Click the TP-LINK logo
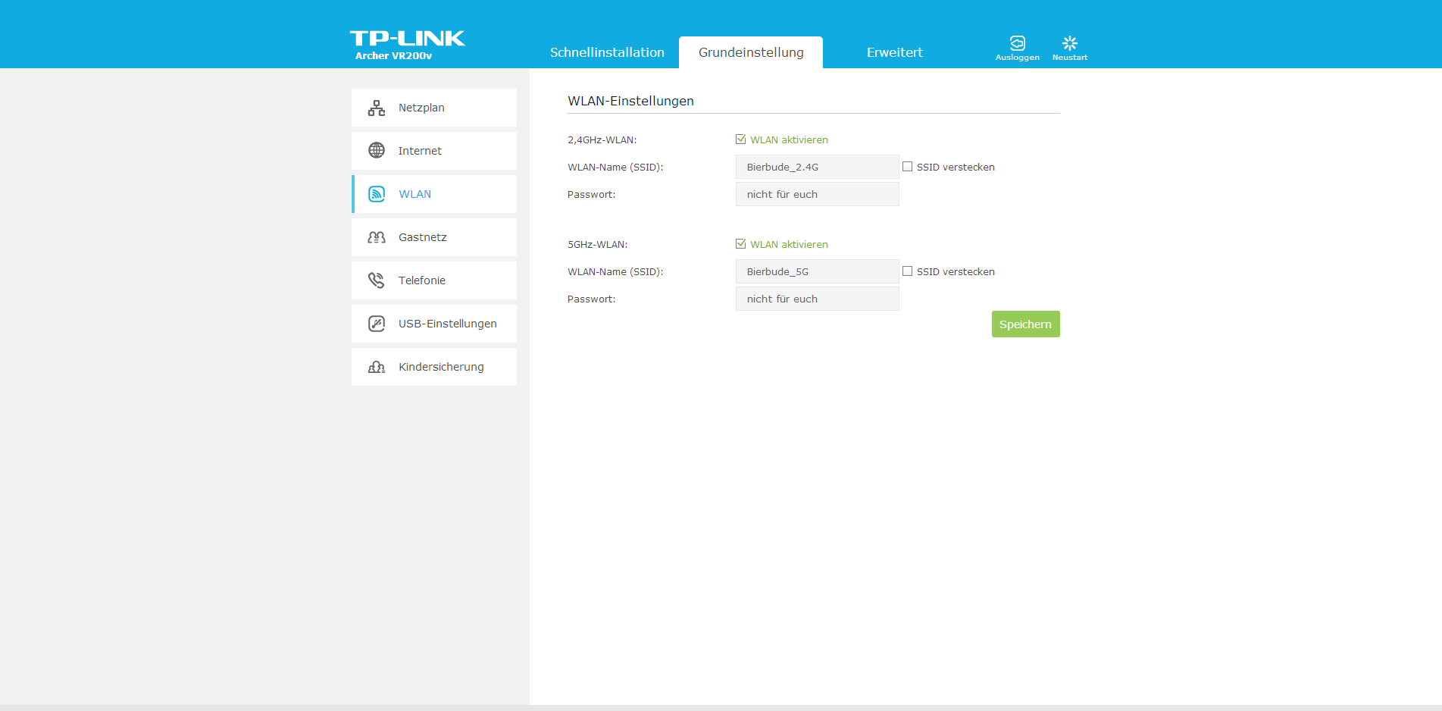Image resolution: width=1442 pixels, height=711 pixels. tap(407, 39)
